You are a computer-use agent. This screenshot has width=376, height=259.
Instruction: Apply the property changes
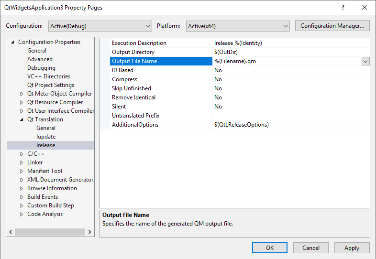coord(352,248)
